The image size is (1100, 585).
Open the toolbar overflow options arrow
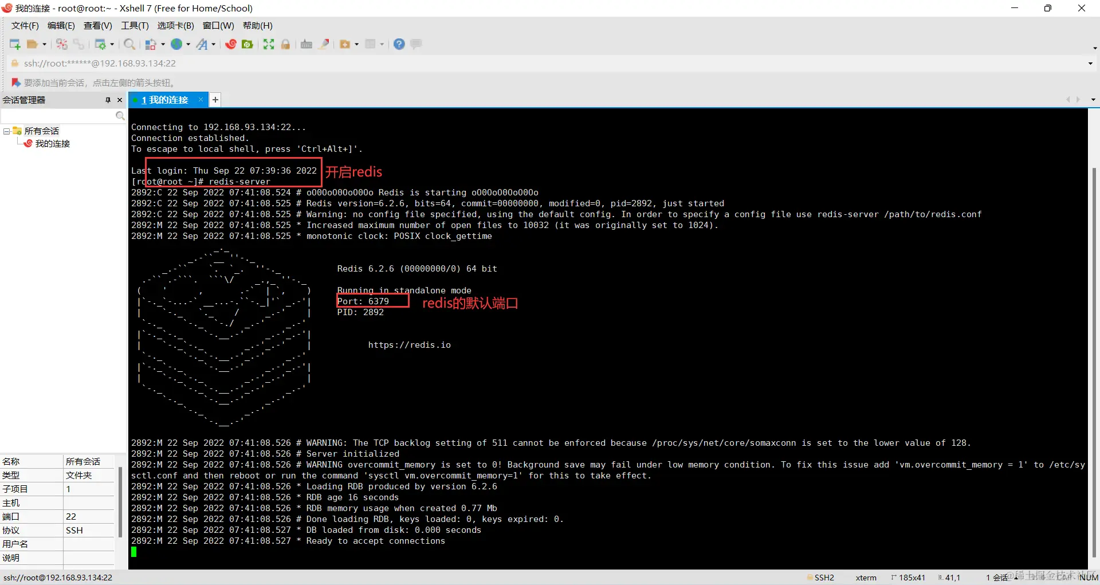[x=1095, y=48]
